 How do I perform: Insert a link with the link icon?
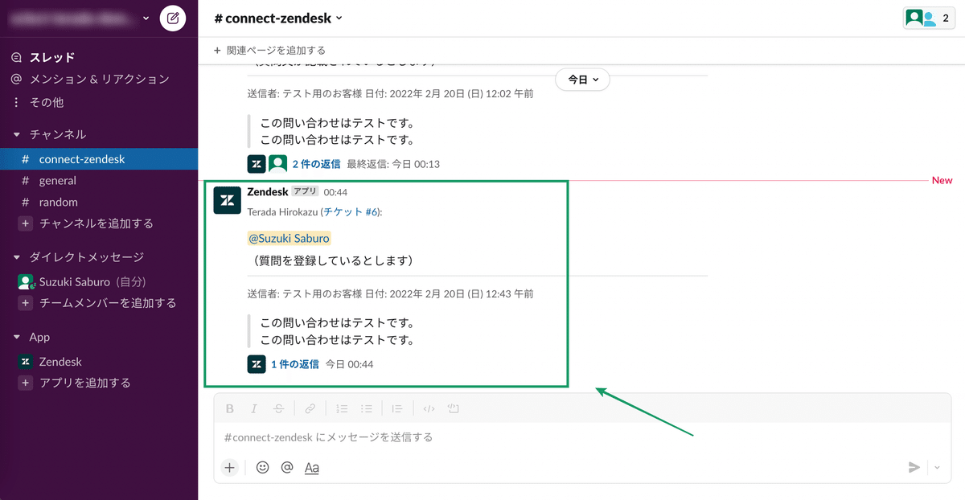pos(310,408)
